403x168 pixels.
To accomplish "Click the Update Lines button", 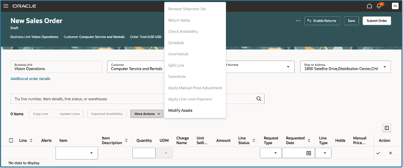I will pos(70,114).
